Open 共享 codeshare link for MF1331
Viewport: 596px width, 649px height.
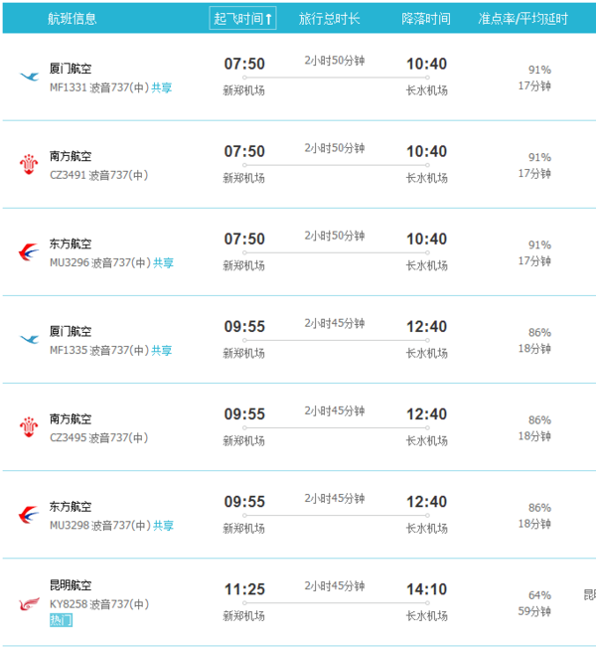pos(161,87)
